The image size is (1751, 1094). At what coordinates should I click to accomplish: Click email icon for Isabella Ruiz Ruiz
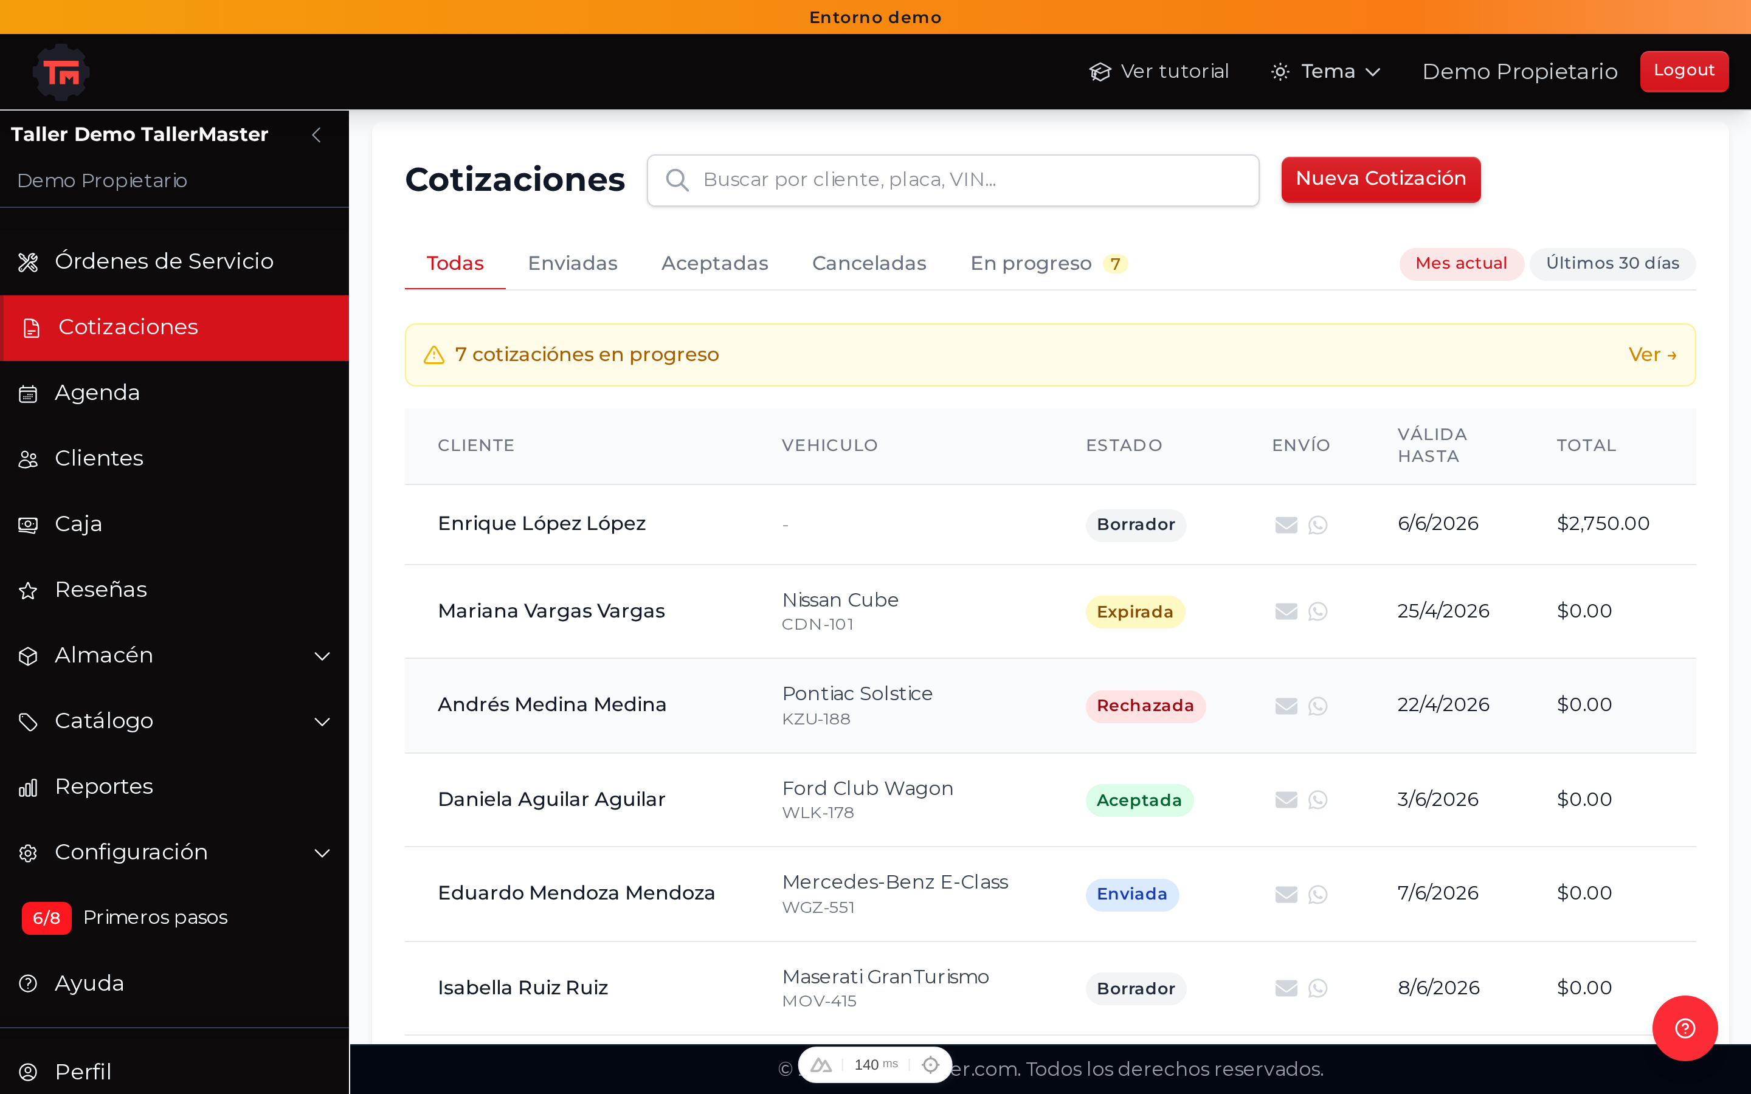coord(1286,988)
